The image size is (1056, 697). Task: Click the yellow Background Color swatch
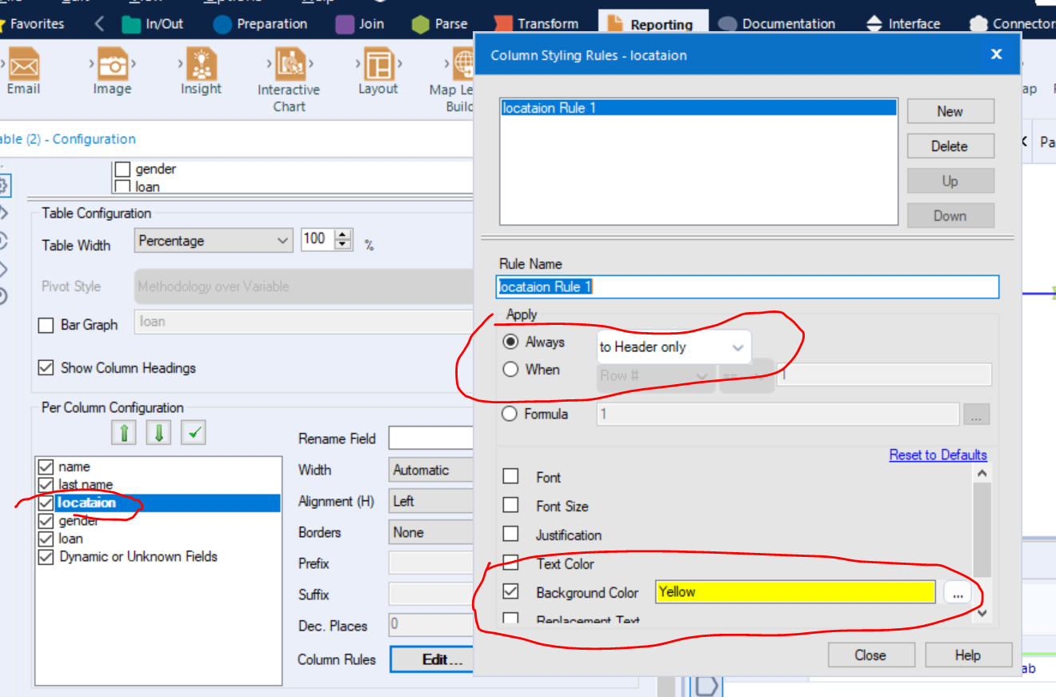click(794, 591)
